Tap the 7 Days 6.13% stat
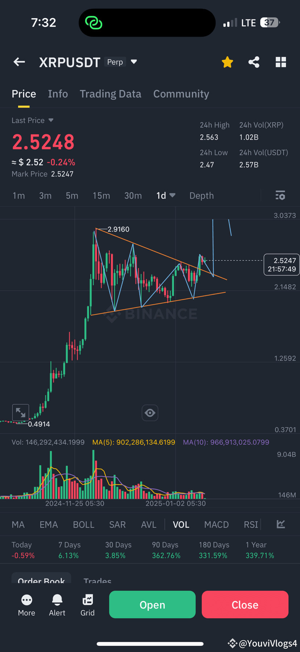300x652 pixels. [69, 550]
